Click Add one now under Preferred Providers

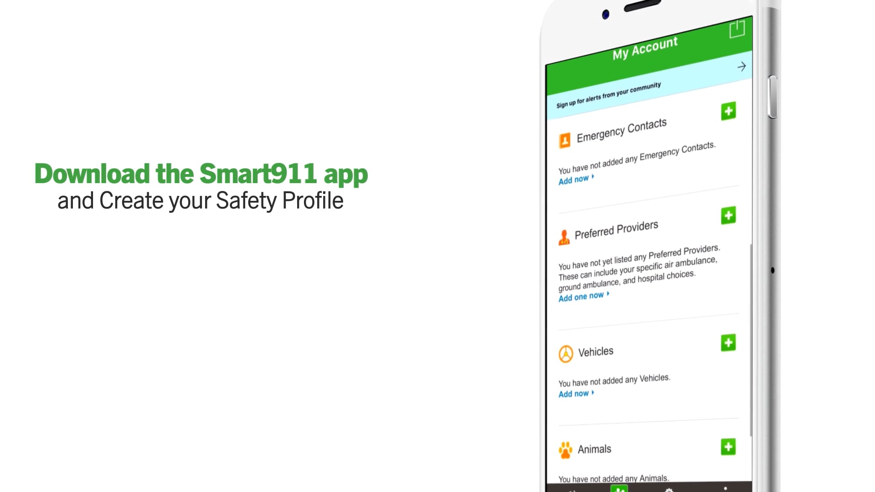(581, 297)
